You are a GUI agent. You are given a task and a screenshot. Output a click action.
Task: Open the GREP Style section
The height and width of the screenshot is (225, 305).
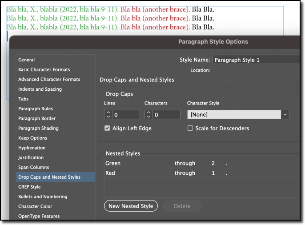pyautogui.click(x=29, y=187)
